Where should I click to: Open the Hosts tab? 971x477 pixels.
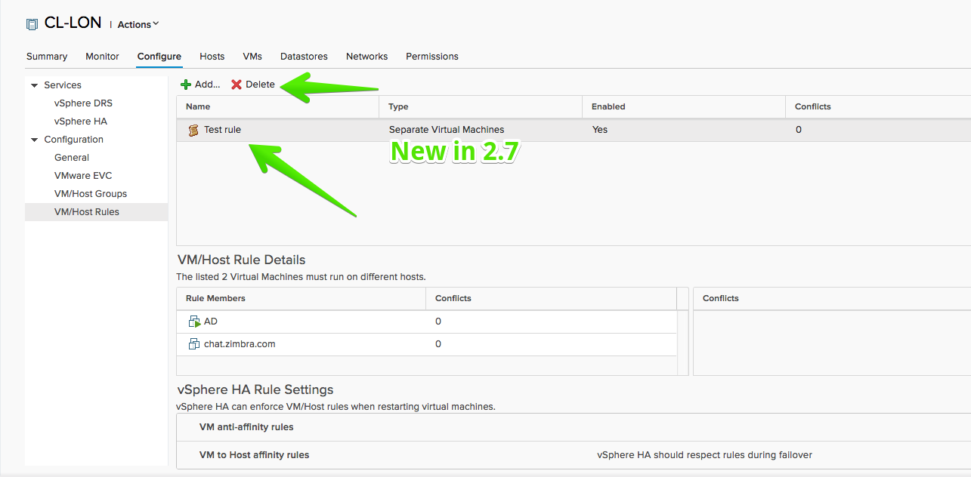click(212, 57)
